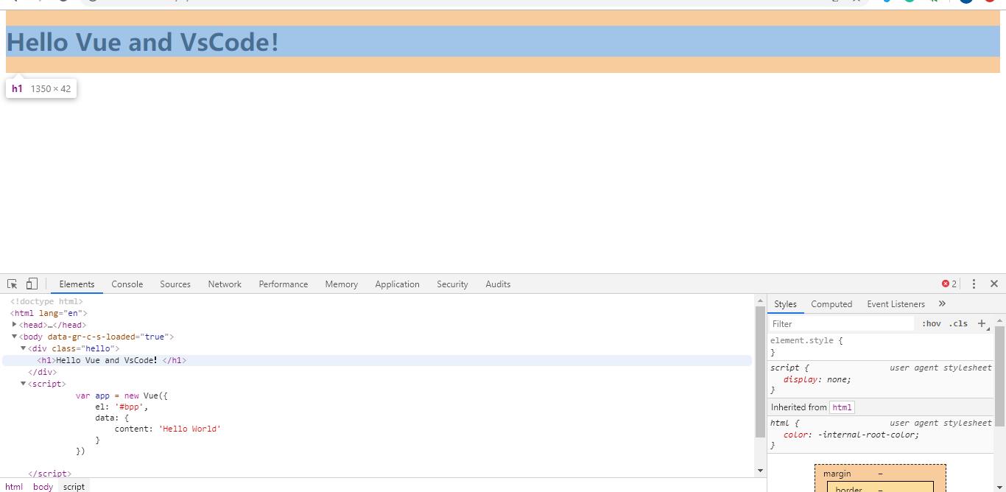The width and height of the screenshot is (1006, 492).
Task: Open the Performance tab
Action: click(x=284, y=284)
